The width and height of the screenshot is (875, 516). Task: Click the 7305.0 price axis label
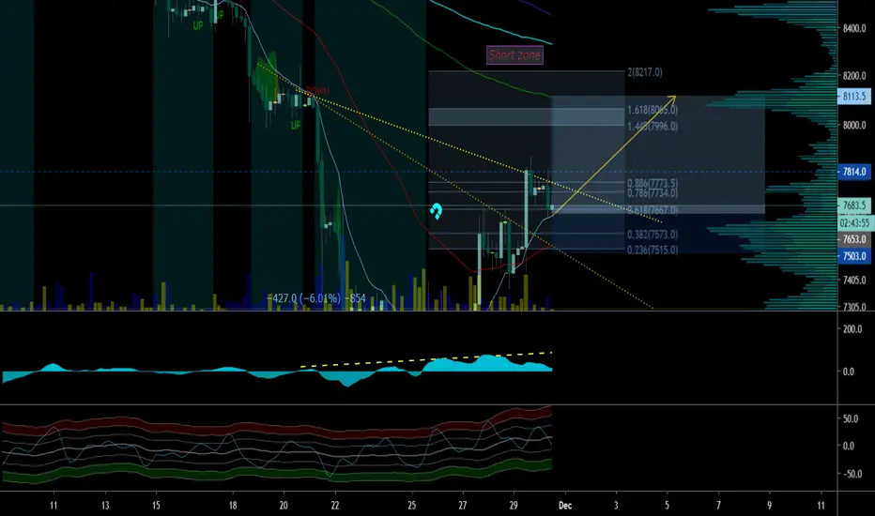(854, 307)
